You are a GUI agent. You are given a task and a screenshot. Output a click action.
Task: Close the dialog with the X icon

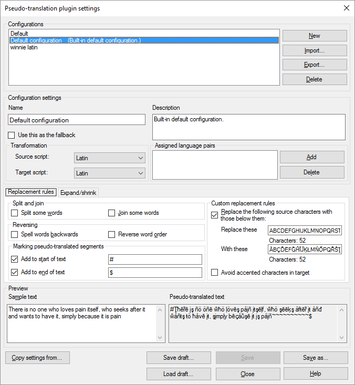[x=346, y=8]
